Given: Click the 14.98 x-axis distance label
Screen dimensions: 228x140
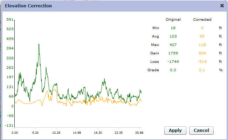Looking at the screenshot, I should [77, 133].
